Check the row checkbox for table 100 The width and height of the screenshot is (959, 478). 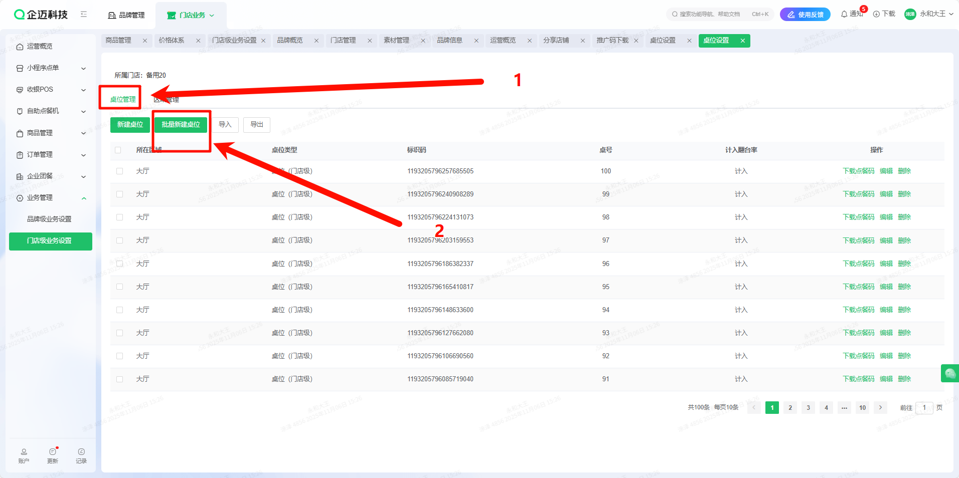(x=119, y=171)
